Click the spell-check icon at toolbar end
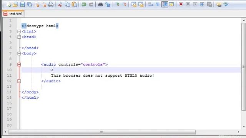 226,4
